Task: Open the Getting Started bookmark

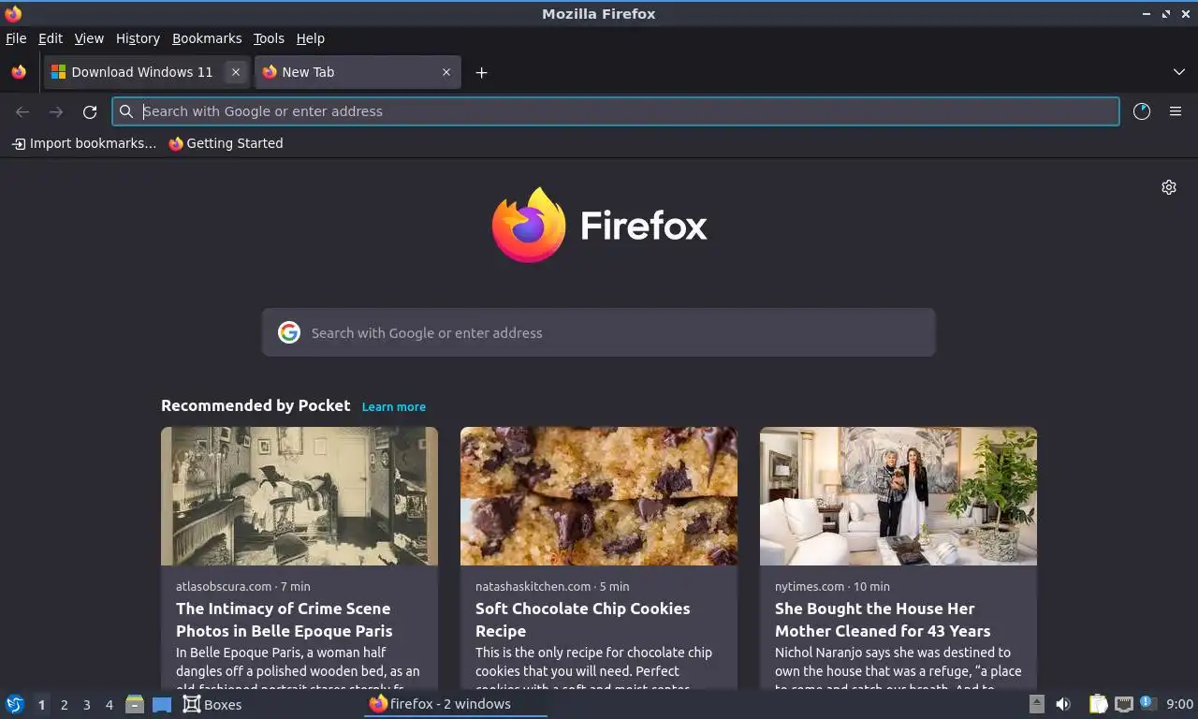Action: [226, 143]
